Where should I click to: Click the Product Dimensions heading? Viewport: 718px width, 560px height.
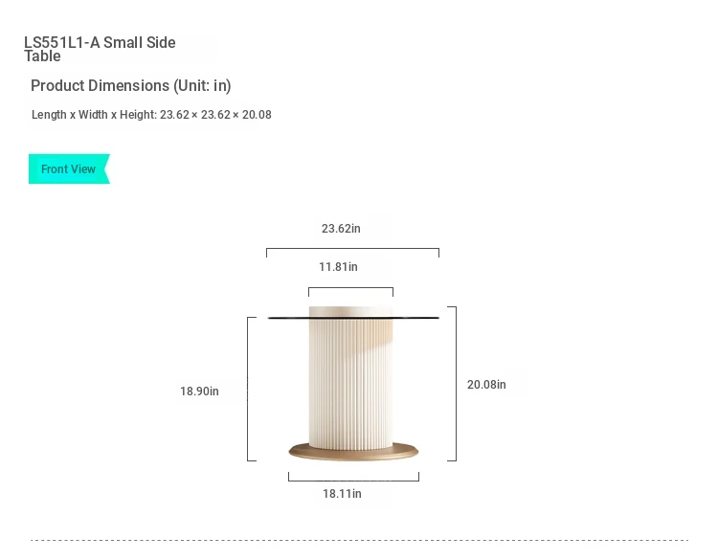131,85
